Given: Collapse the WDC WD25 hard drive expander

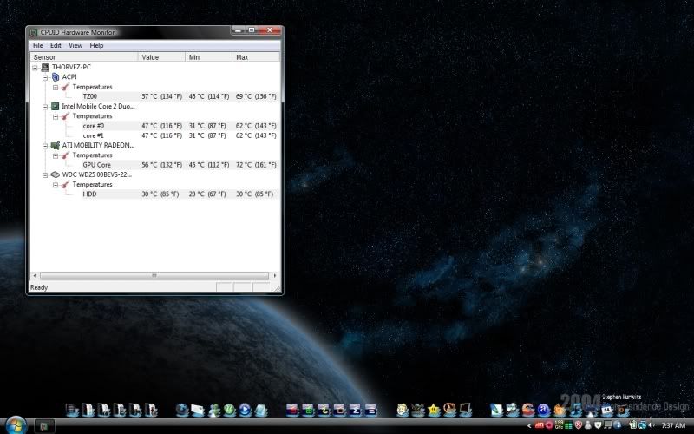Looking at the screenshot, I should coord(45,175).
